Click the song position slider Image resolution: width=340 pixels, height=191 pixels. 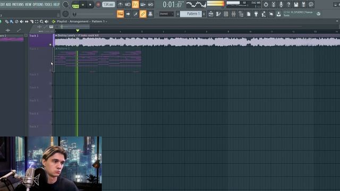(x=94, y=14)
